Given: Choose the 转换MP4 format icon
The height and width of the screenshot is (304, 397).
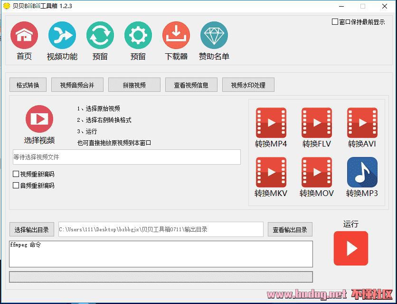Looking at the screenshot, I should tap(271, 123).
